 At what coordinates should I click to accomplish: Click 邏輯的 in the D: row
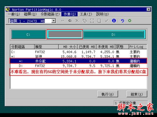point(135,66)
